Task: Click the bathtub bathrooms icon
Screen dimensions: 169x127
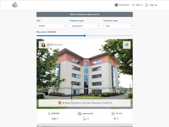Action: pyautogui.click(x=84, y=119)
